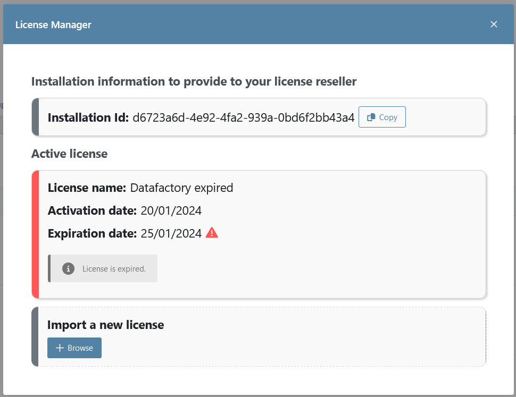Click the "Expiration date:" label
The image size is (516, 397).
[x=92, y=233]
